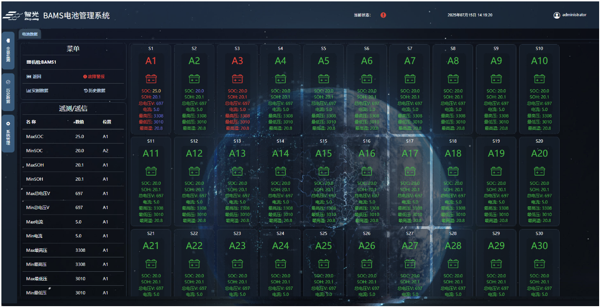The height and width of the screenshot is (308, 601).
Task: Select the battery icon in card A17
Action: 410,171
